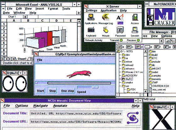Image resolution: width=176 pixels, height=130 pixels.
Task: Open the Mosaic-2.4.1.src folder in tree
Action: (x=133, y=72)
